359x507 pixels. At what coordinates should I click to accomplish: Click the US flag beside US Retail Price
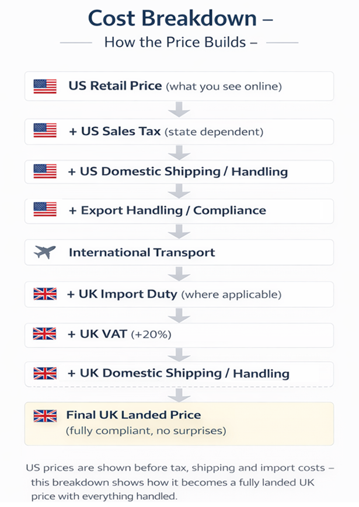coord(45,86)
